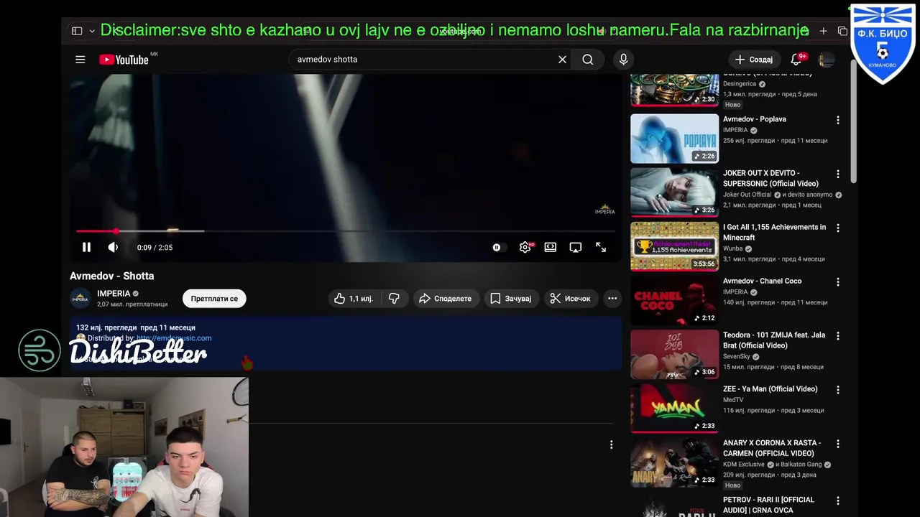Open options for Minecraft achievements video

click(x=837, y=228)
